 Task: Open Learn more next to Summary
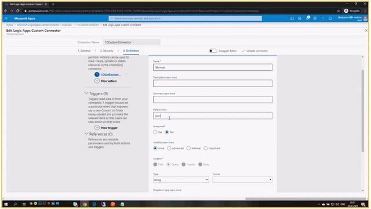click(x=169, y=93)
